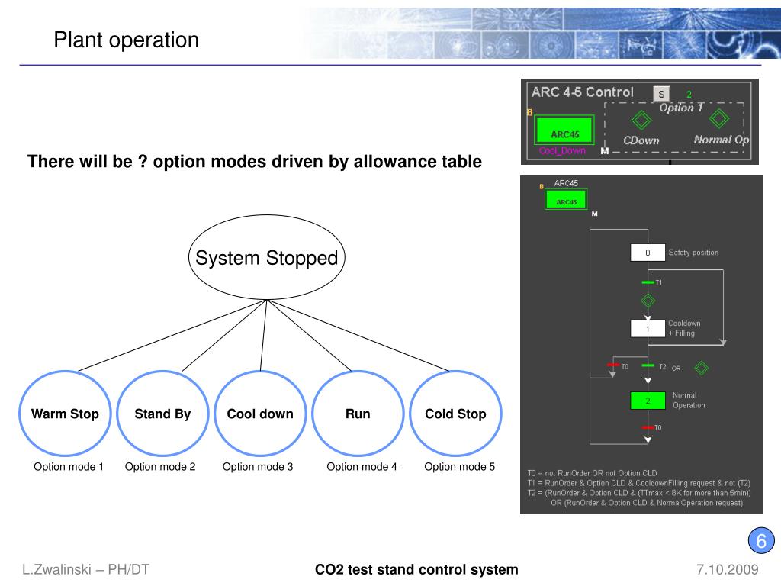Screen dimensions: 781x586
Task: Select the Normal Op diamond icon
Action: (718, 118)
